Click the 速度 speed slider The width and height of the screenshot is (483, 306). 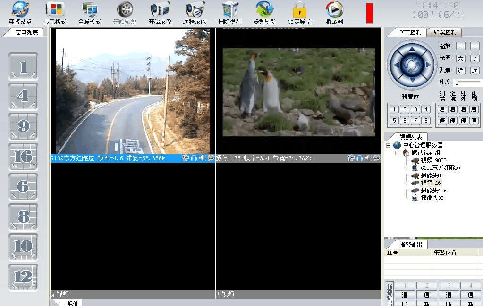pos(466,83)
